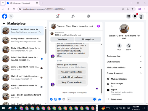
Task: Open the Facebook logo home link
Action: 5,16
